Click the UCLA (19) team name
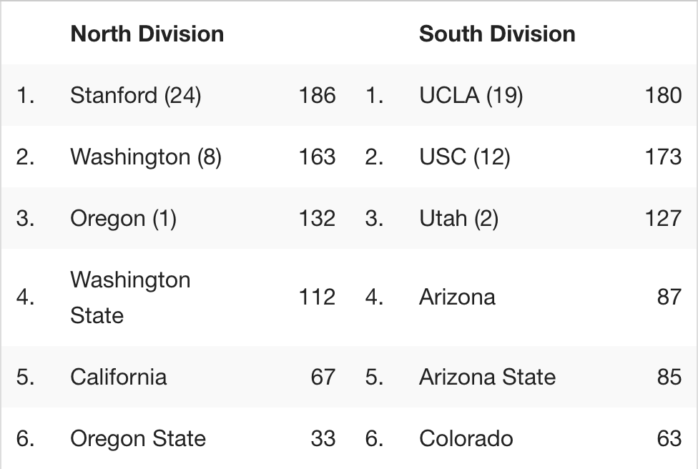The width and height of the screenshot is (698, 469). pos(471,95)
